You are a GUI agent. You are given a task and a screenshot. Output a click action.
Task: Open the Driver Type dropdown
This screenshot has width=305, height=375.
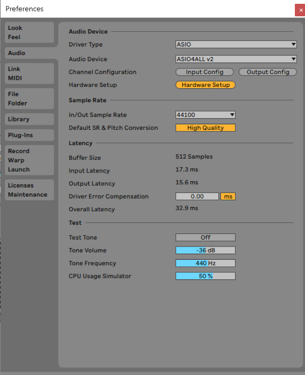tap(236, 45)
